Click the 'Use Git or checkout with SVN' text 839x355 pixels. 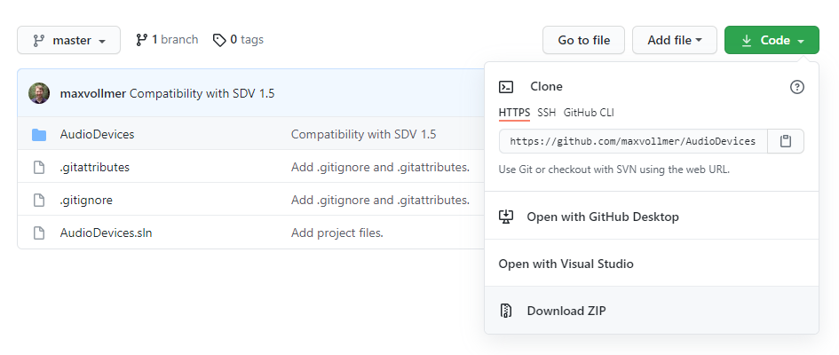tap(614, 170)
